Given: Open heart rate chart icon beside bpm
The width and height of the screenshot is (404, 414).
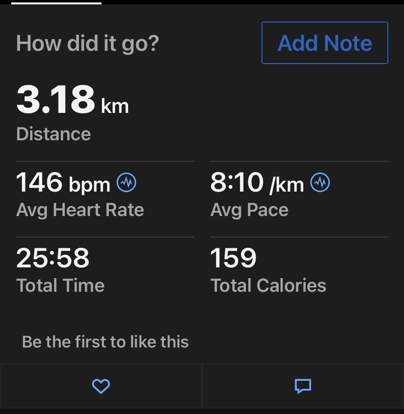Looking at the screenshot, I should (x=127, y=183).
